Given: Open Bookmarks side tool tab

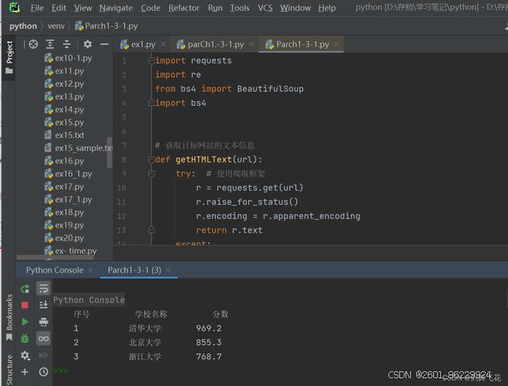Looking at the screenshot, I should point(9,317).
